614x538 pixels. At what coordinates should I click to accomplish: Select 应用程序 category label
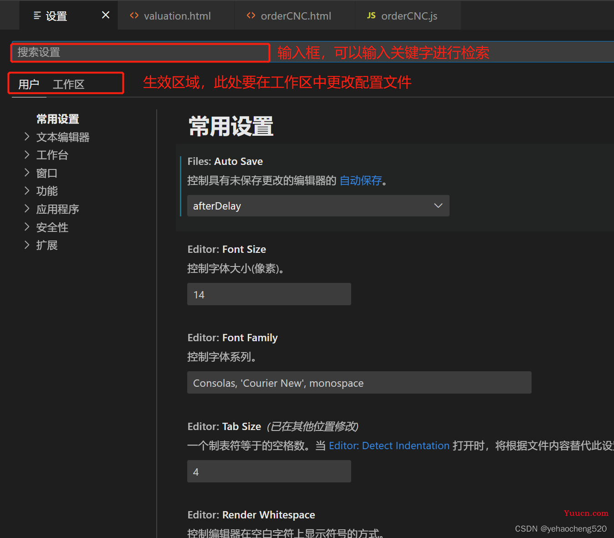pos(58,209)
